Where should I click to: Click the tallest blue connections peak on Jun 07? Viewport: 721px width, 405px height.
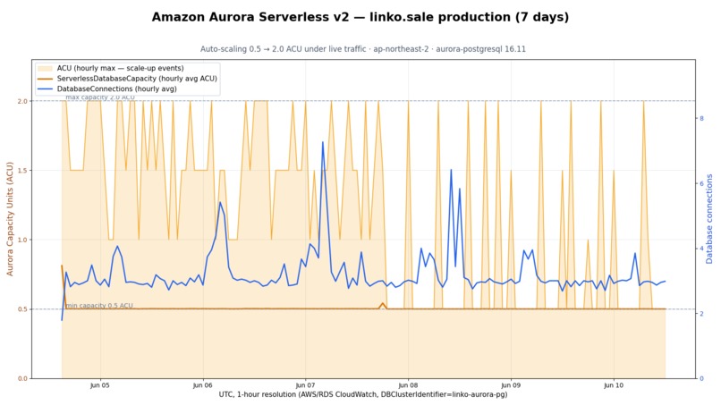click(x=323, y=142)
